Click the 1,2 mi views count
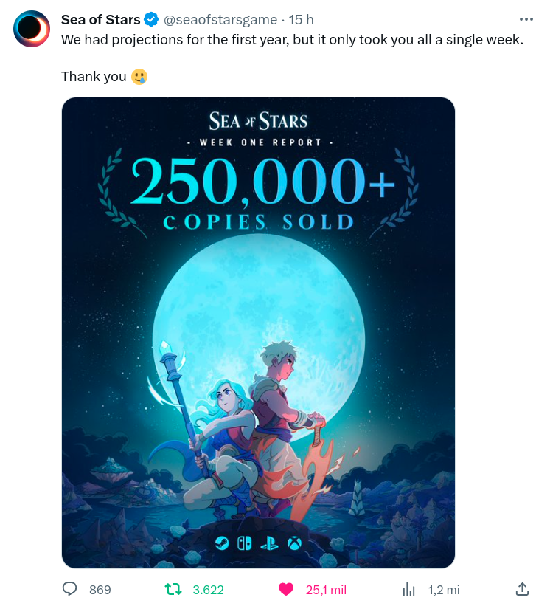This screenshot has width=536, height=609. [x=444, y=590]
